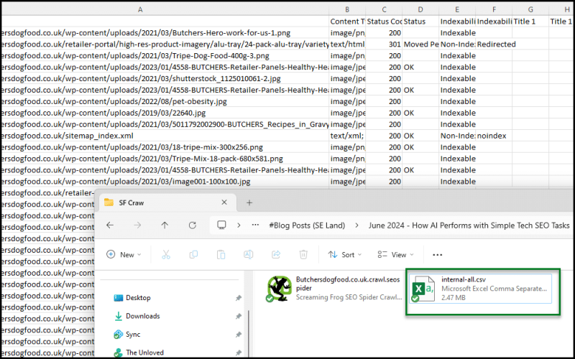Click the breadcrumb ellipsis in address bar

click(255, 225)
